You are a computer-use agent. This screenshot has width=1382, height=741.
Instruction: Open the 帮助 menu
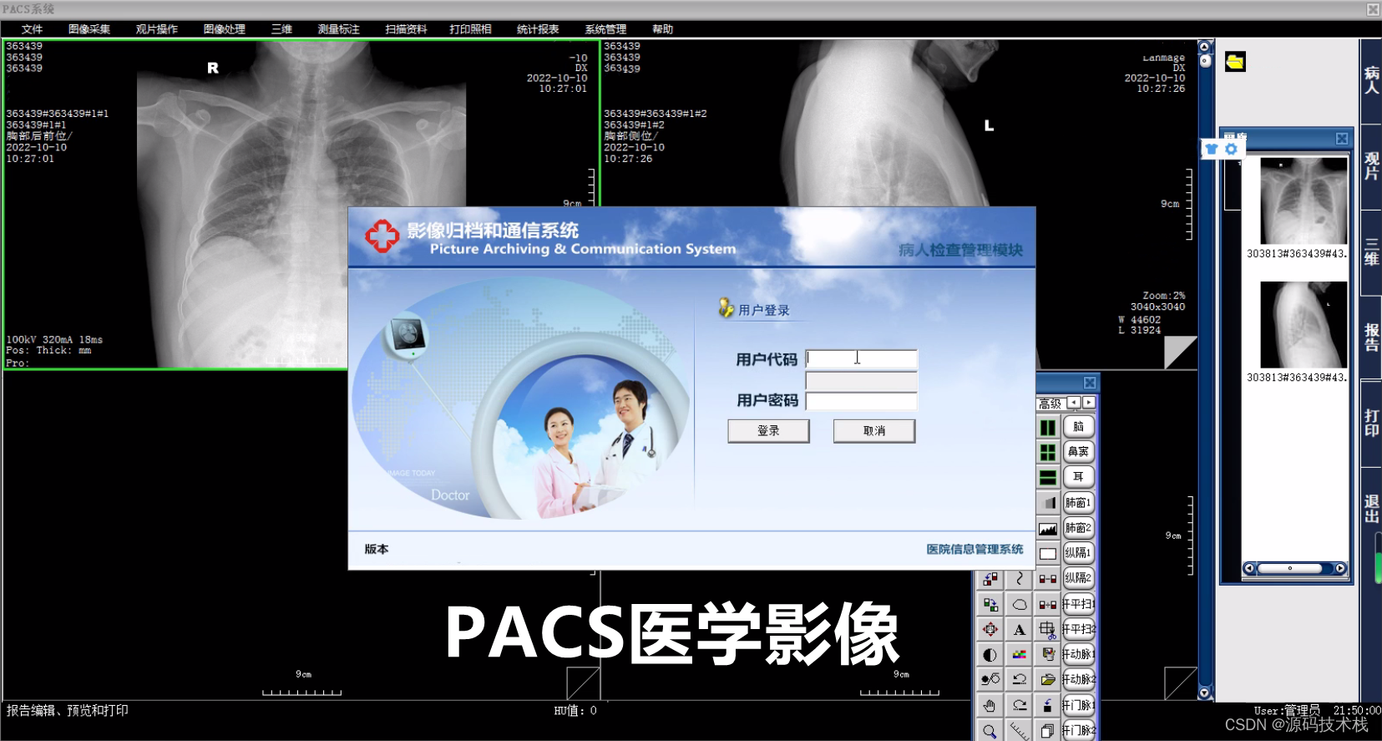pos(662,29)
